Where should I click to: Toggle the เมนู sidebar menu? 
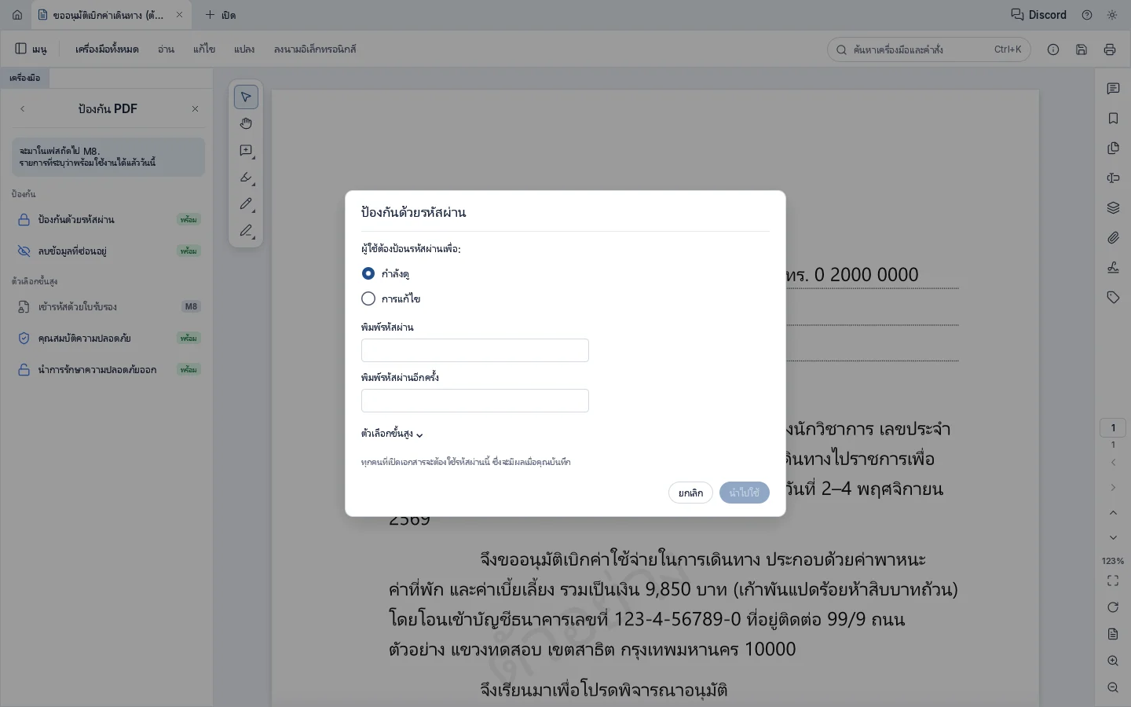(x=31, y=49)
